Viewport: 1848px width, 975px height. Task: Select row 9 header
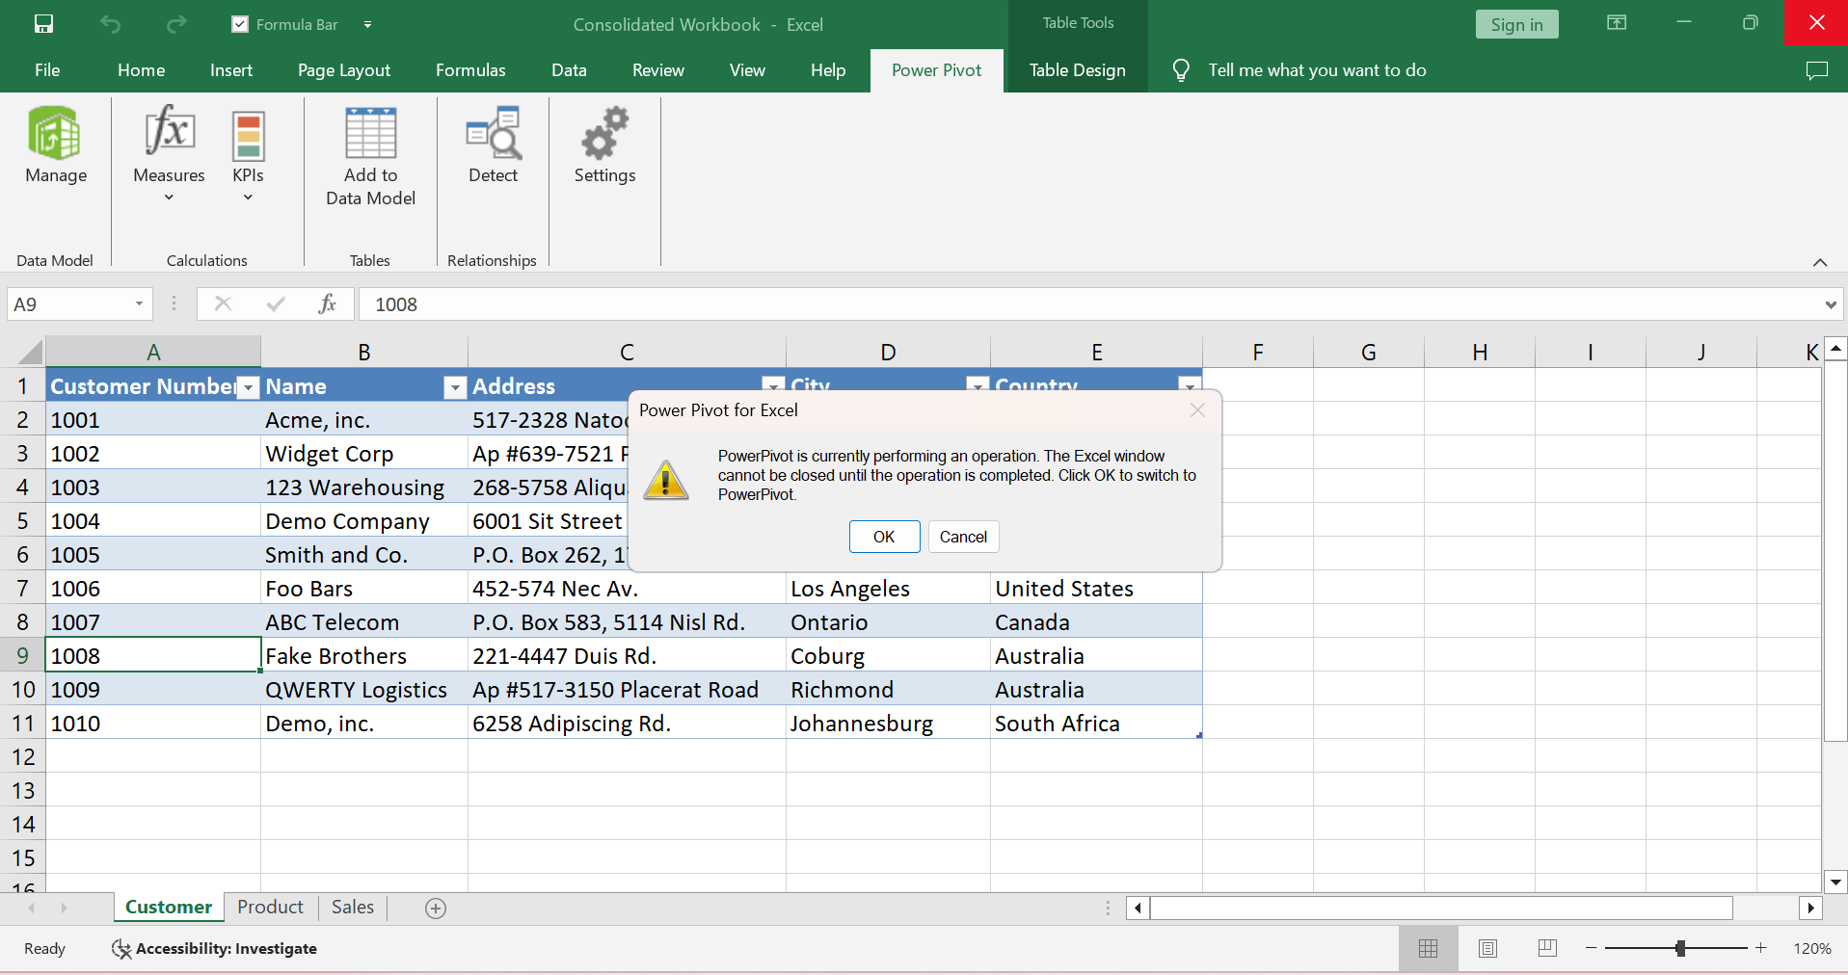22,656
